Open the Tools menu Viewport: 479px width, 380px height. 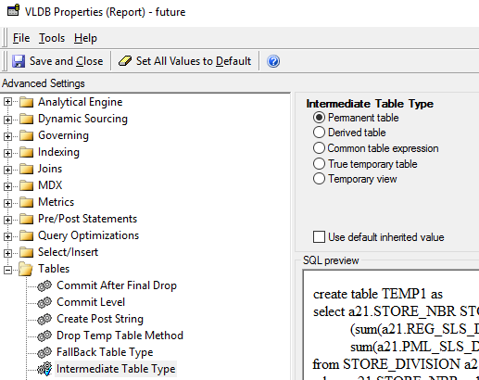pyautogui.click(x=52, y=38)
